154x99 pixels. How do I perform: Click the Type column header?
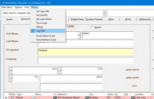point(19,94)
